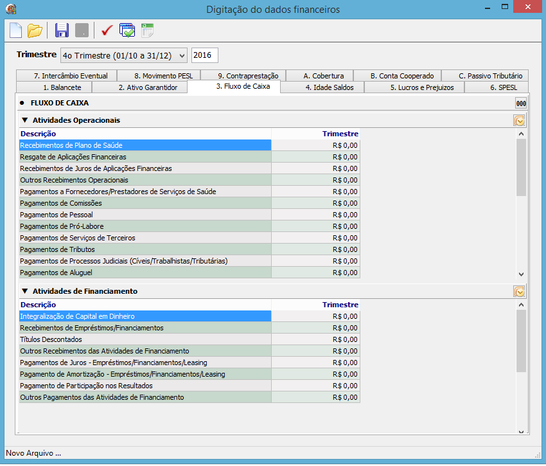
Task: Click the gray disabled save icon
Action: point(82,30)
